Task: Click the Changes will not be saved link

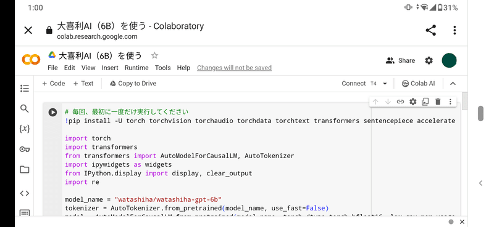Action: tap(235, 68)
